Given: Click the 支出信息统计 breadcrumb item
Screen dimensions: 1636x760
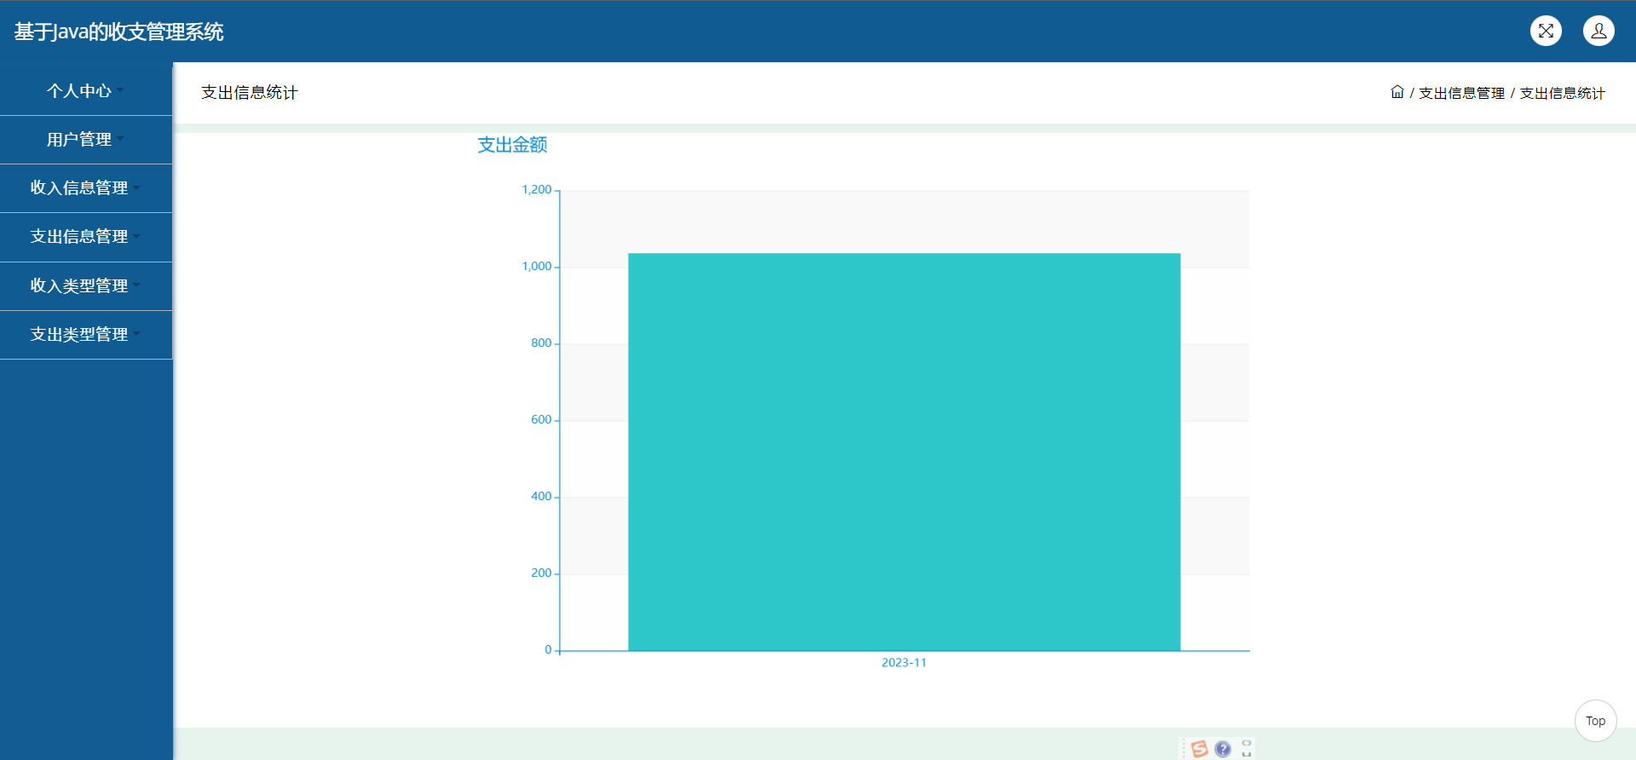Looking at the screenshot, I should 1563,93.
